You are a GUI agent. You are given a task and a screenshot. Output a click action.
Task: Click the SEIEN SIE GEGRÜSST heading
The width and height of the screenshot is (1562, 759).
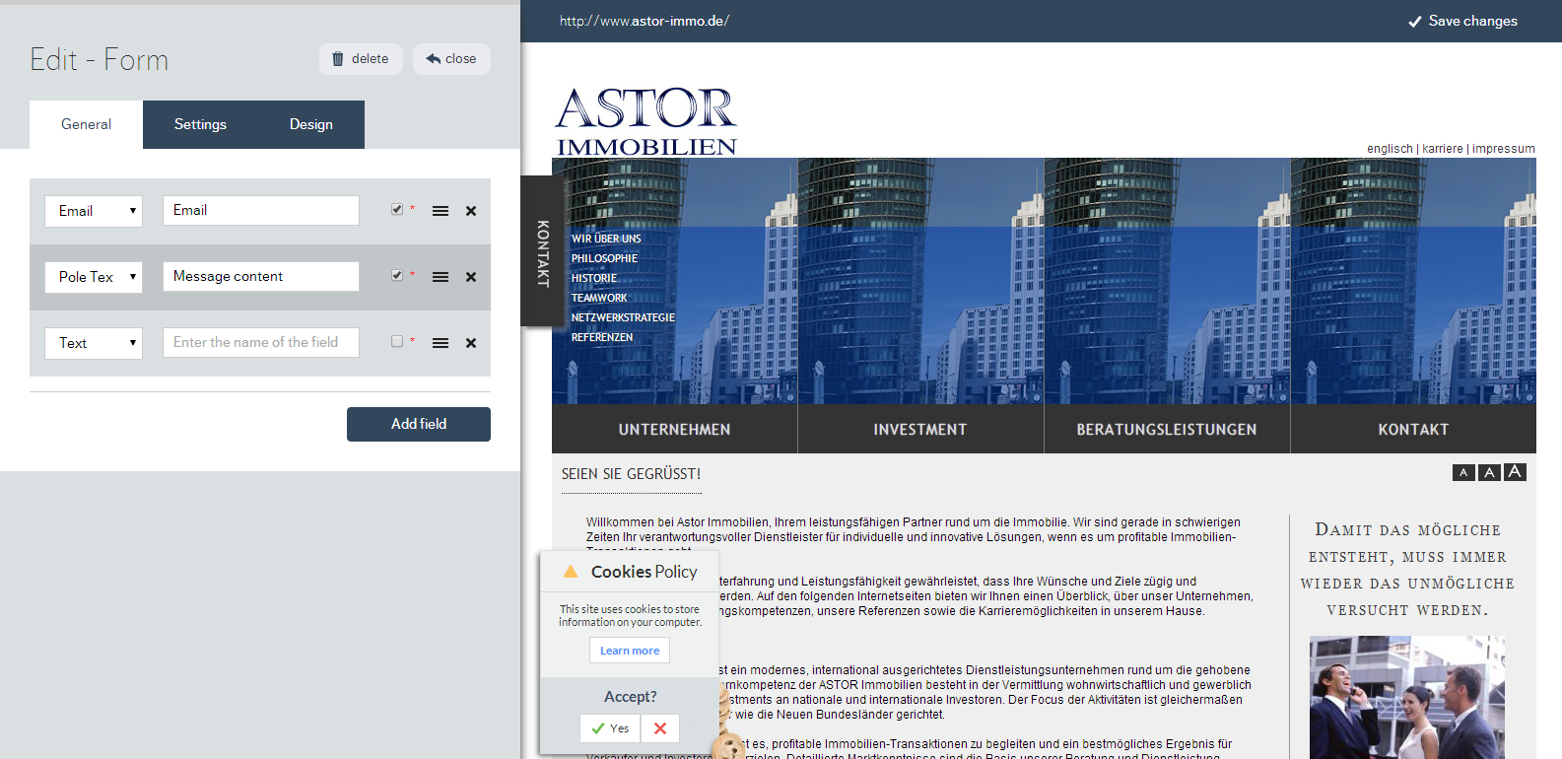(631, 474)
